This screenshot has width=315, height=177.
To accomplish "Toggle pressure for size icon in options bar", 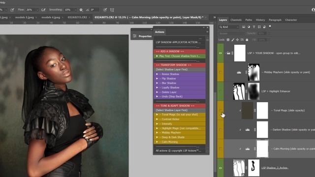I will click(x=105, y=10).
